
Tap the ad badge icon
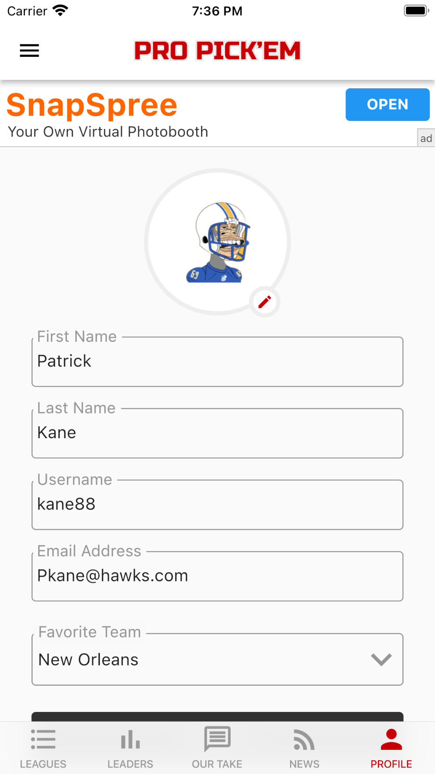[x=426, y=138]
